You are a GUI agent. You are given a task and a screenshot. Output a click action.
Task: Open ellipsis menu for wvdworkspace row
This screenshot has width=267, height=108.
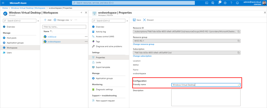[x=86, y=41]
